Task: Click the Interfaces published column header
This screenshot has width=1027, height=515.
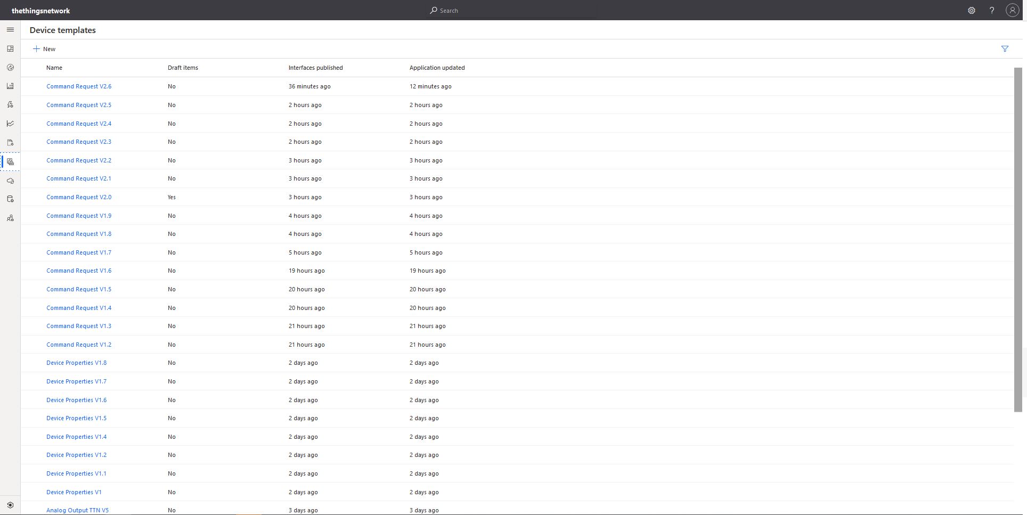Action: pos(315,68)
